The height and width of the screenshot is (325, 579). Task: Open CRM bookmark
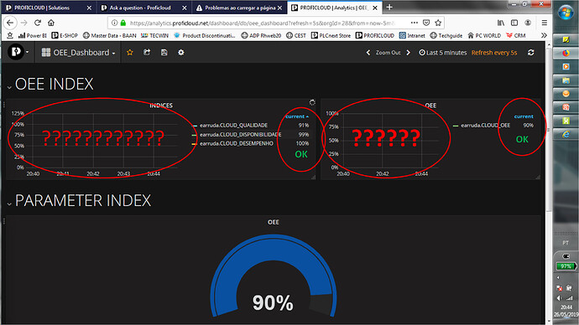516,35
